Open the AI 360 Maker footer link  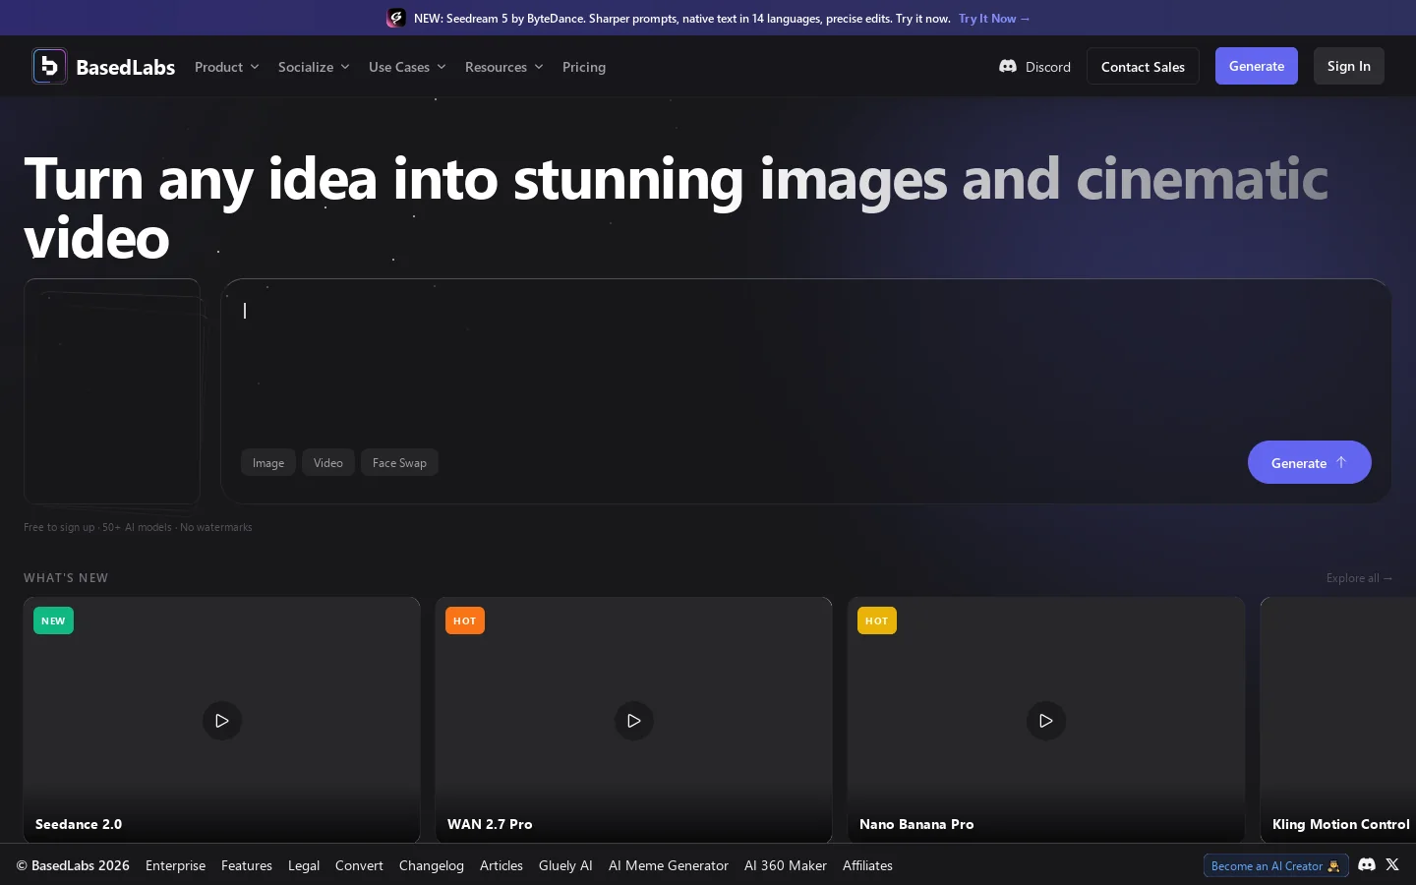click(786, 865)
